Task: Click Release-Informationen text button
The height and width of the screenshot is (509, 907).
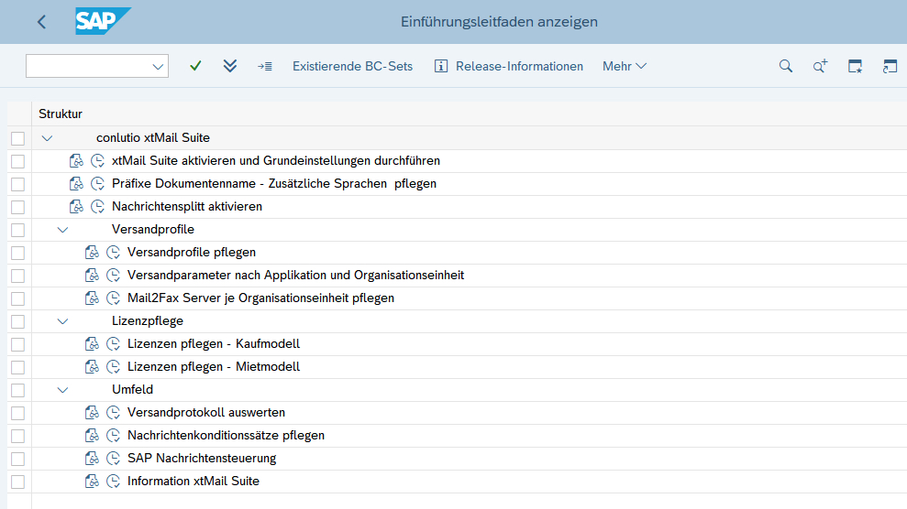Action: click(519, 66)
